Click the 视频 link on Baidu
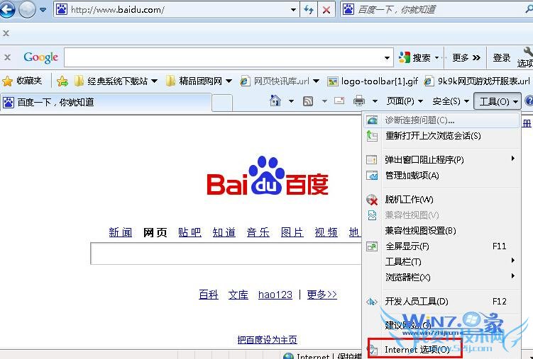Screen dimensions: 533x359 tap(326, 232)
